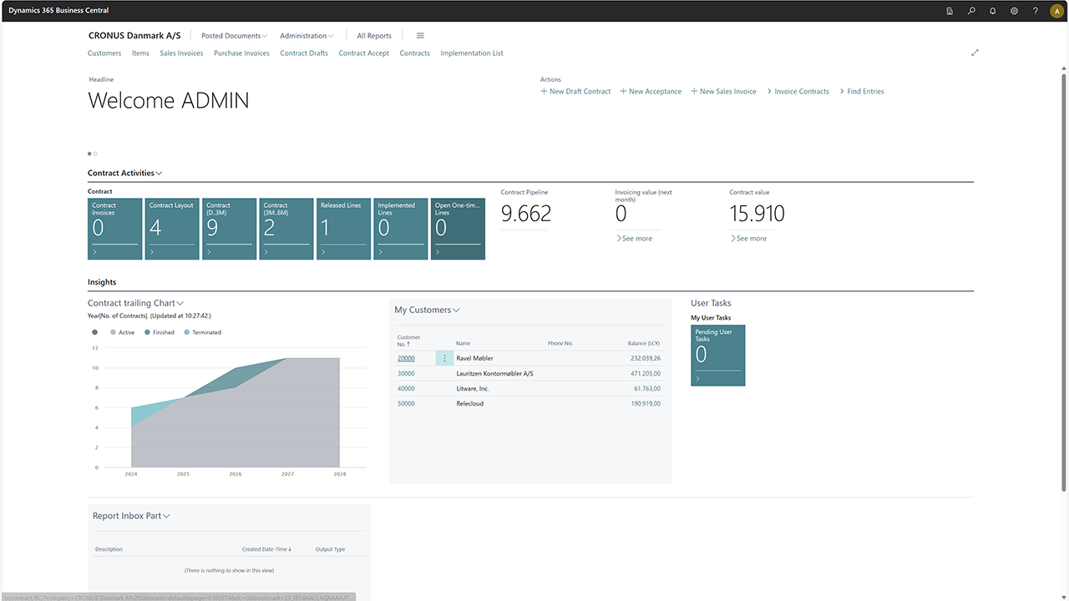Viewport: 1069px width, 601px height.
Task: Open Implemented Lines cue tile
Action: [x=401, y=229]
